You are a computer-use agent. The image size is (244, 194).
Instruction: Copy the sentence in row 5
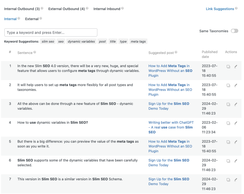228,142
